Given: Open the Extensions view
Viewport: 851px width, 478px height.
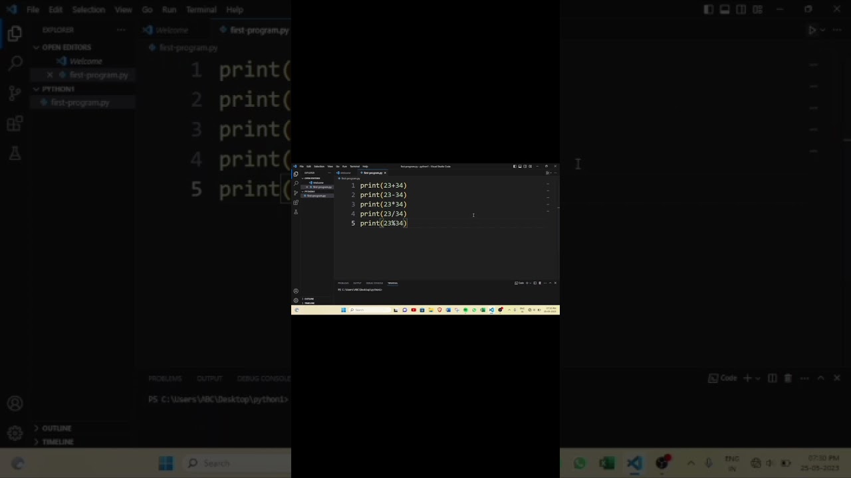Looking at the screenshot, I should pos(296,202).
